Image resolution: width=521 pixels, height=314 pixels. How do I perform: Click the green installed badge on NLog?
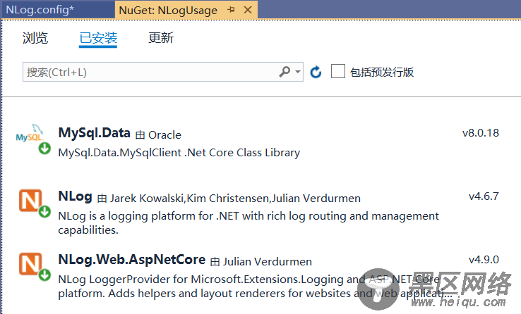(44, 211)
